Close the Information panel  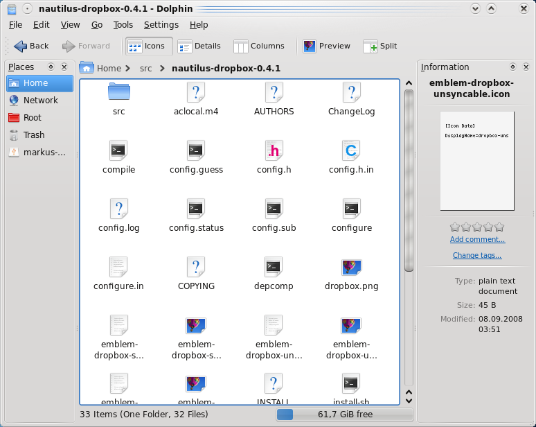[x=526, y=67]
